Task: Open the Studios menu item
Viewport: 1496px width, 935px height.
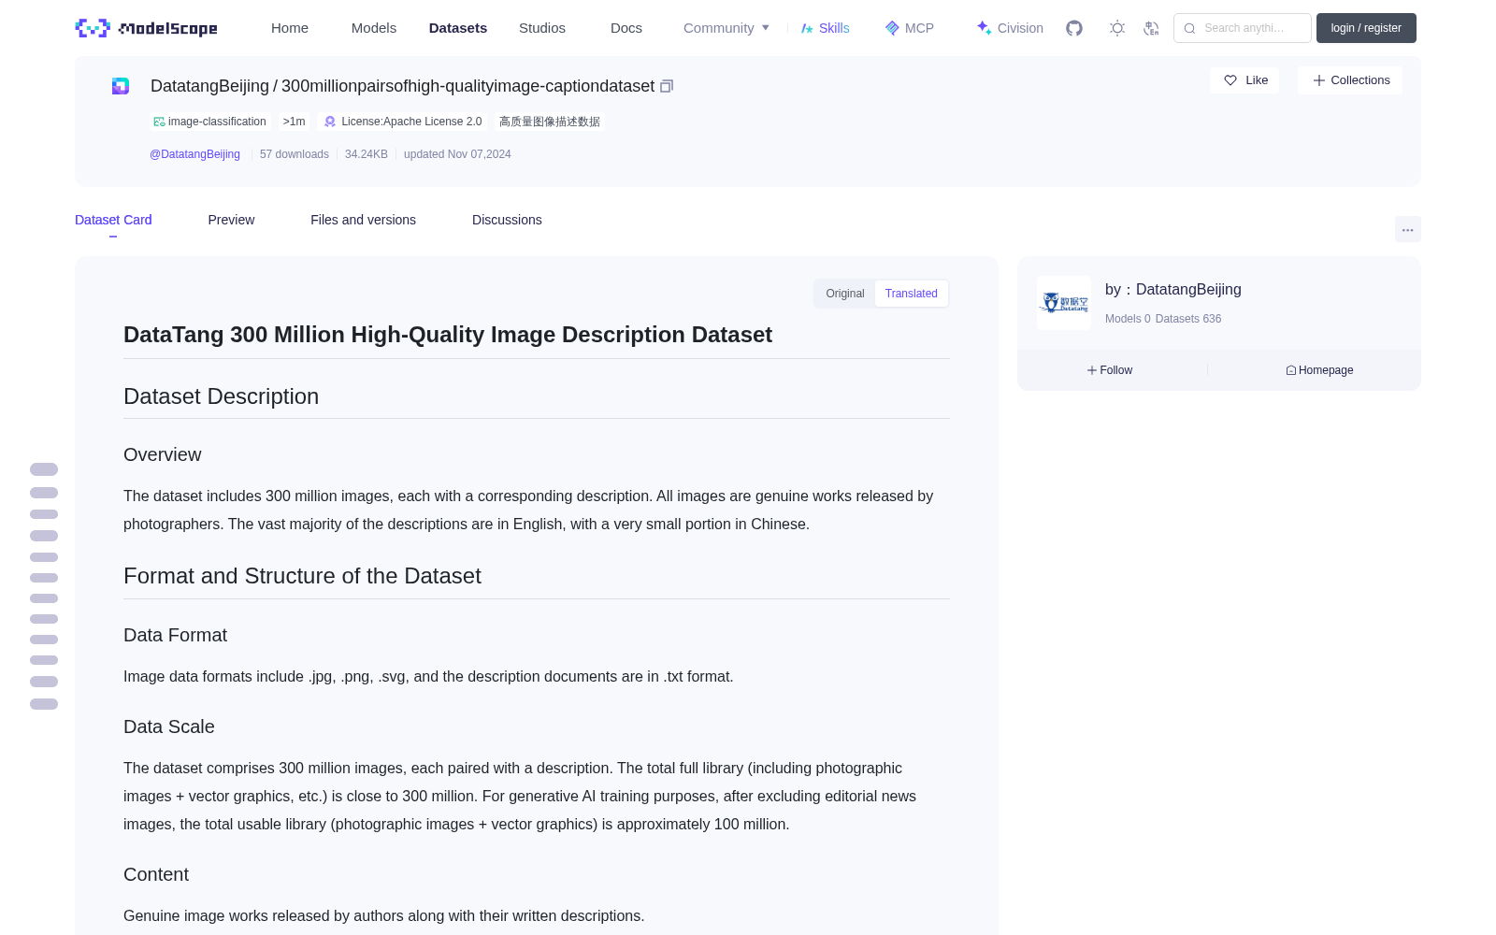Action: [x=542, y=28]
